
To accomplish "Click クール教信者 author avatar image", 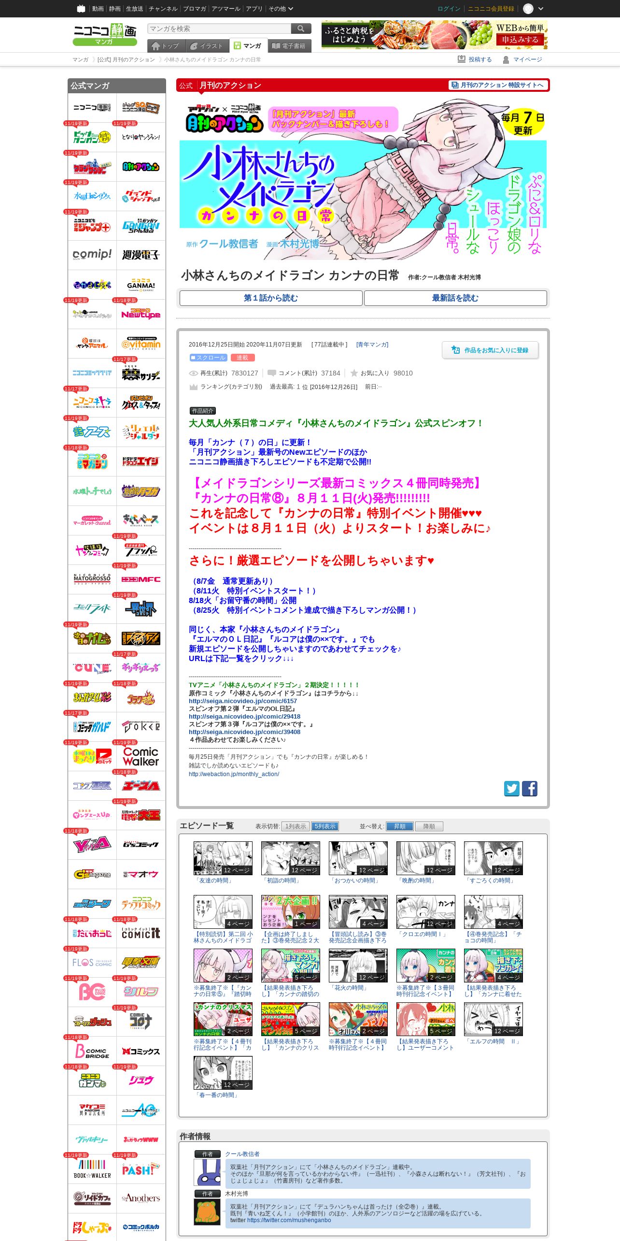I will coord(207,1172).
